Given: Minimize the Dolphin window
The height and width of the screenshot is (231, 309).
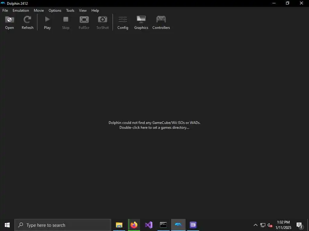Looking at the screenshot, I should (274, 3).
